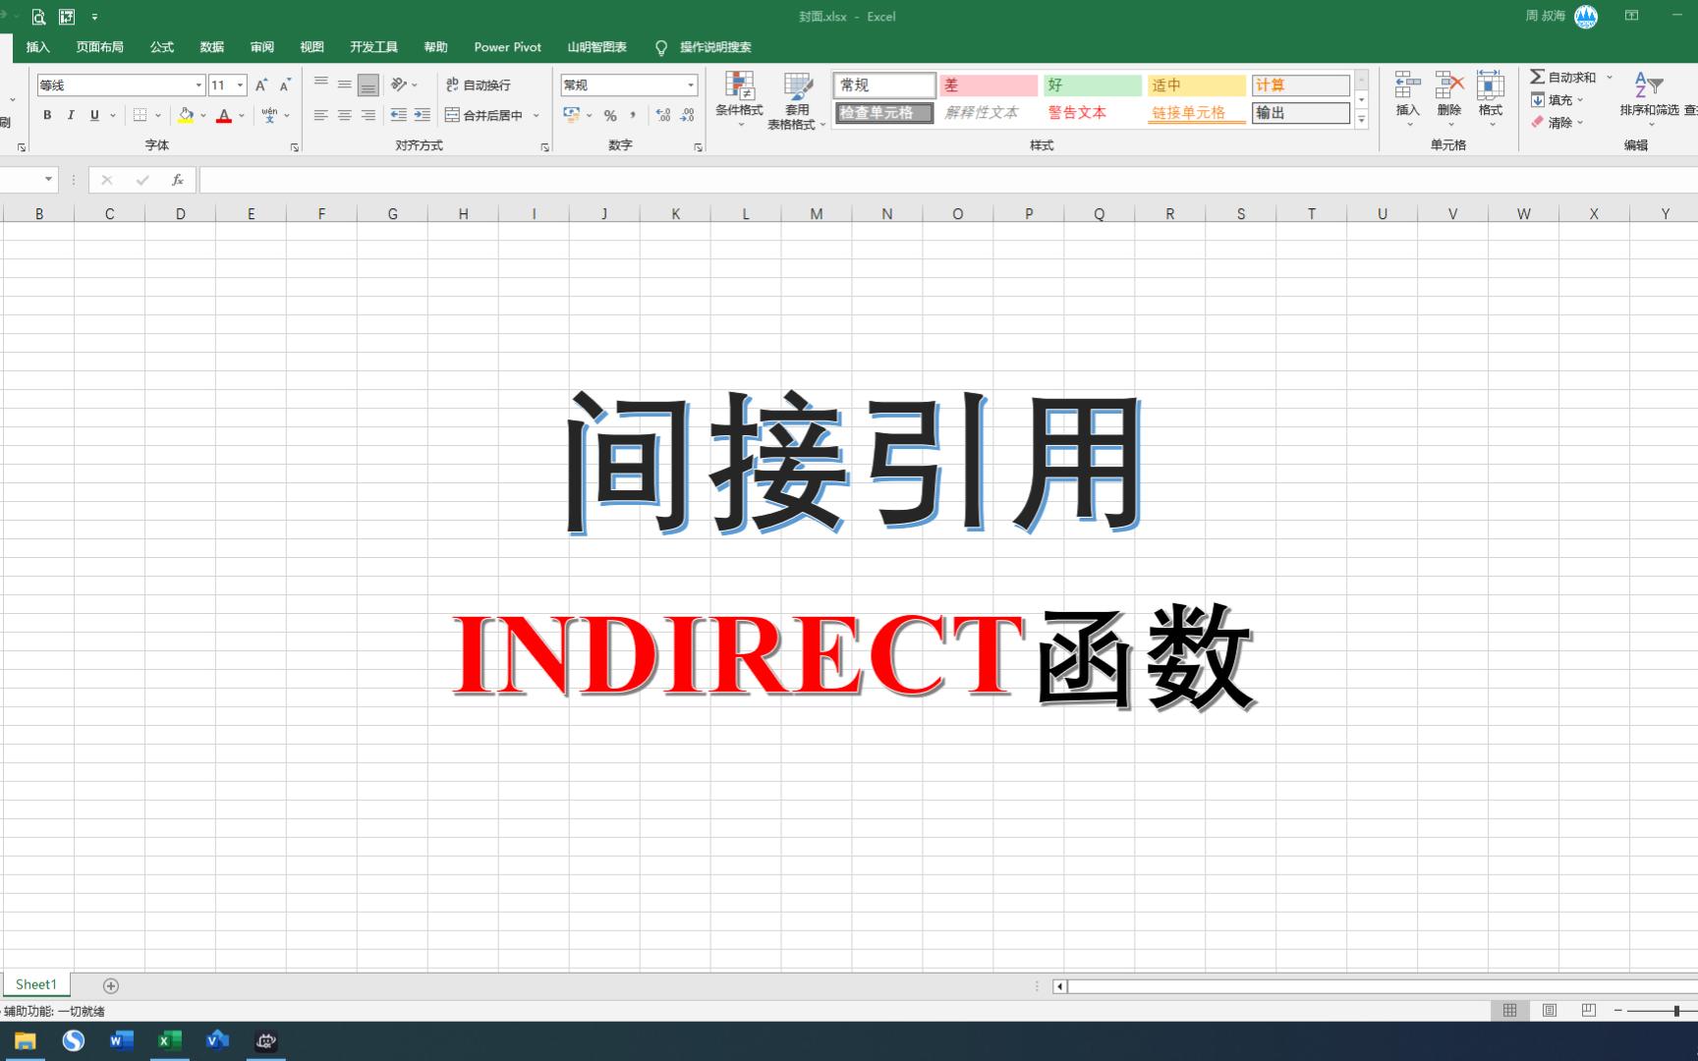Click 排序和筛选 sort and filter
The height and width of the screenshot is (1061, 1698).
click(x=1649, y=99)
